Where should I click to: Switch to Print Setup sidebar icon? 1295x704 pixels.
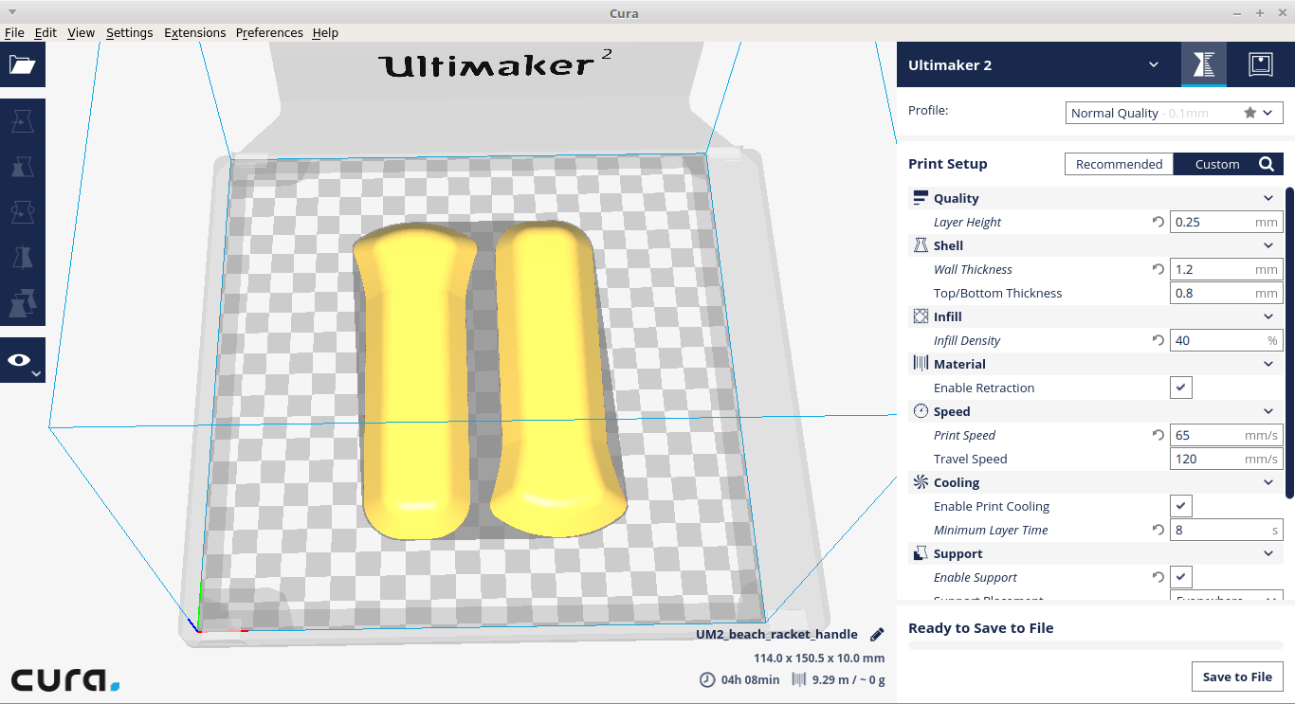pyautogui.click(x=1204, y=64)
